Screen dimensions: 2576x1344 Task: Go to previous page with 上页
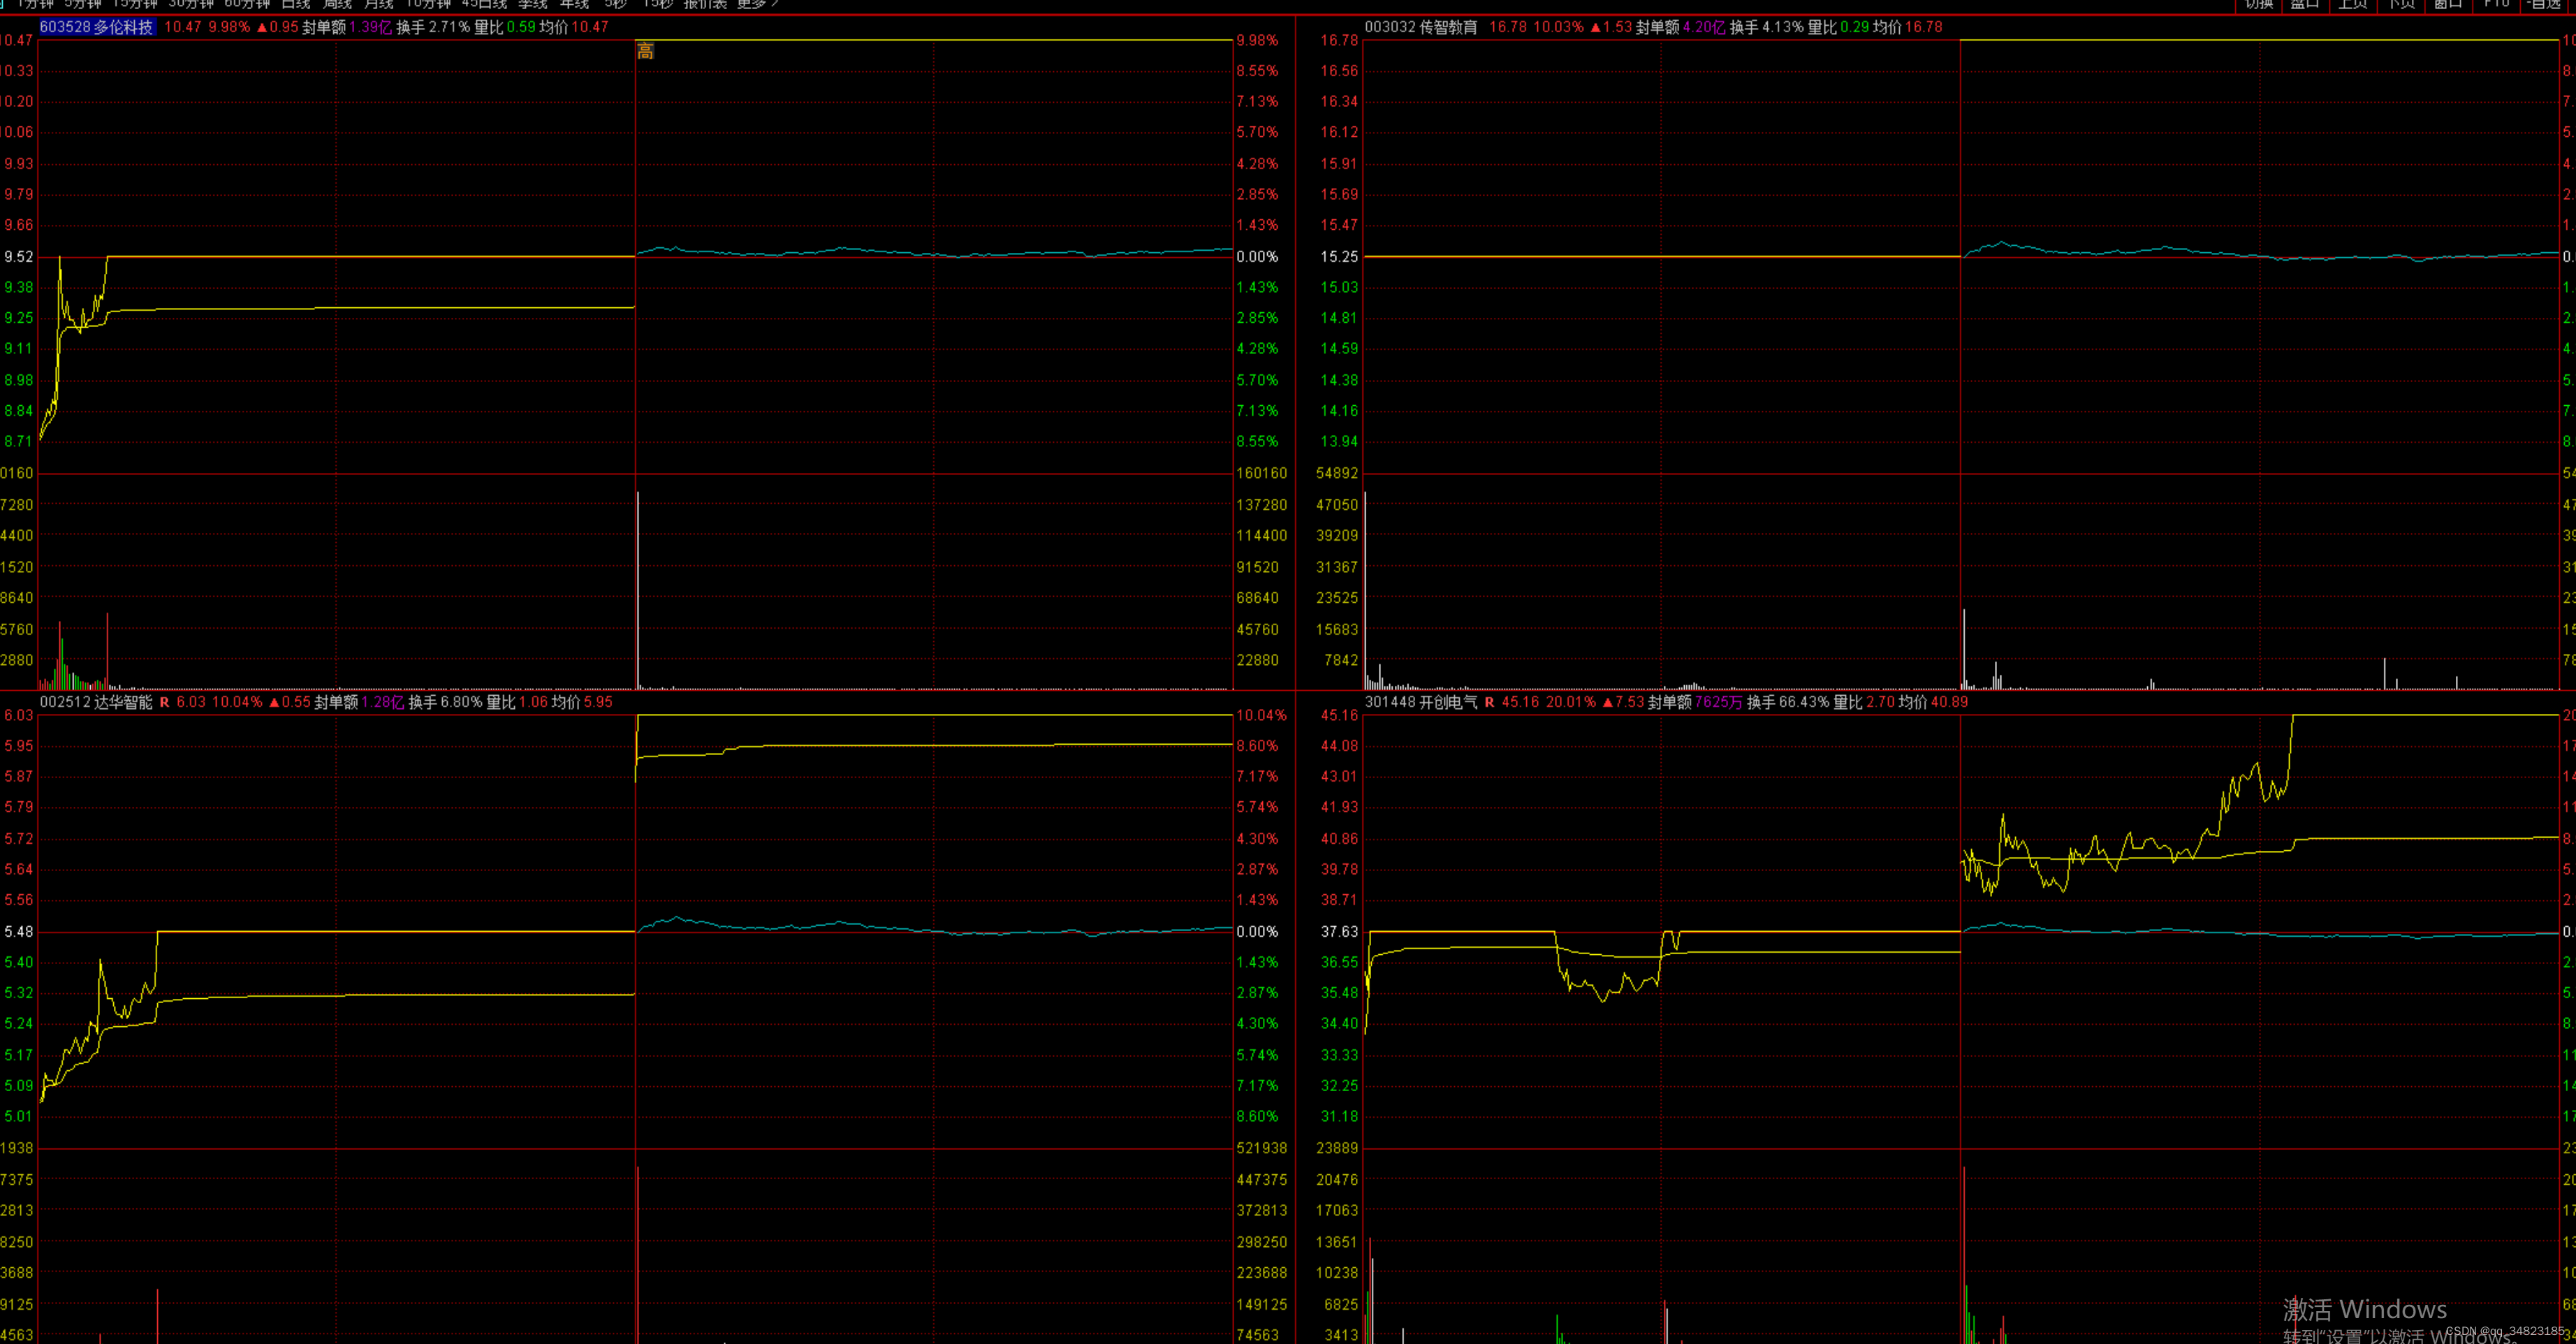2353,4
